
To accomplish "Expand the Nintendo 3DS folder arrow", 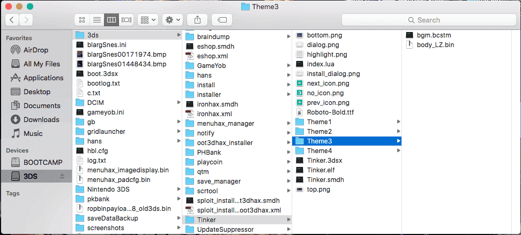I will (179, 189).
